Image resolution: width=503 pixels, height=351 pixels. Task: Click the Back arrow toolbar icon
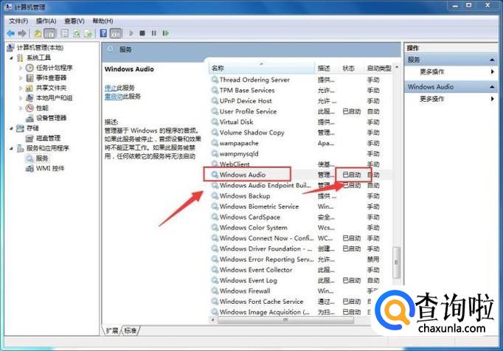tap(11, 33)
